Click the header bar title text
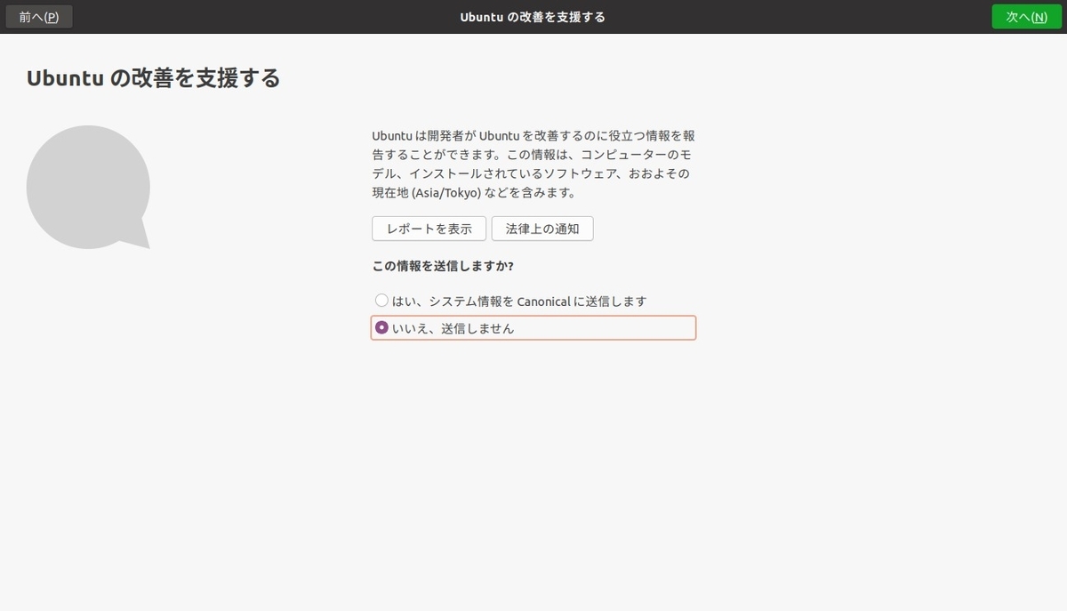This screenshot has width=1067, height=611. [533, 15]
